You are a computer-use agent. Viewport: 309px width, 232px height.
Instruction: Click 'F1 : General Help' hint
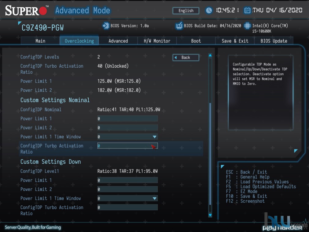click(x=248, y=177)
